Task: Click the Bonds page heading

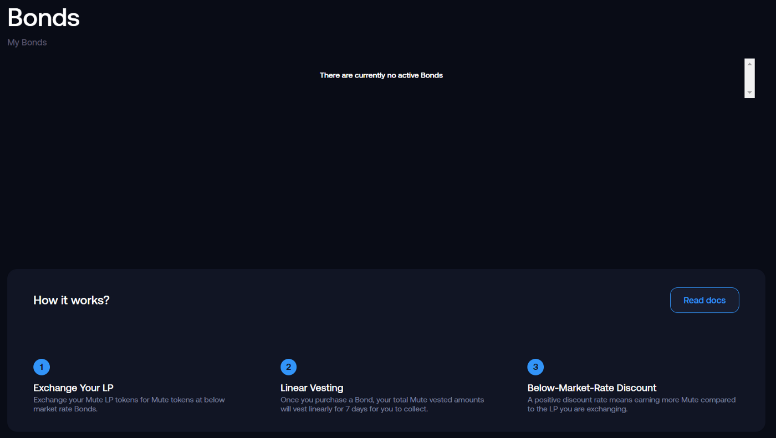Action: (43, 18)
